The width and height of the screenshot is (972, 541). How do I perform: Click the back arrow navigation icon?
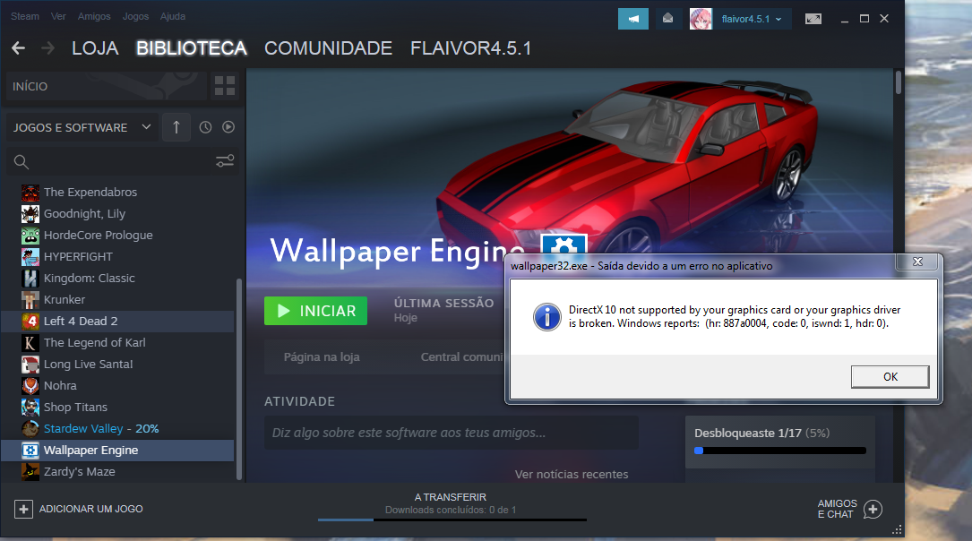point(19,48)
